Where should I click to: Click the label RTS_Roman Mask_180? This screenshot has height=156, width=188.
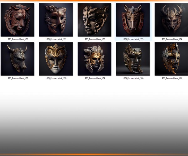pos(133,78)
